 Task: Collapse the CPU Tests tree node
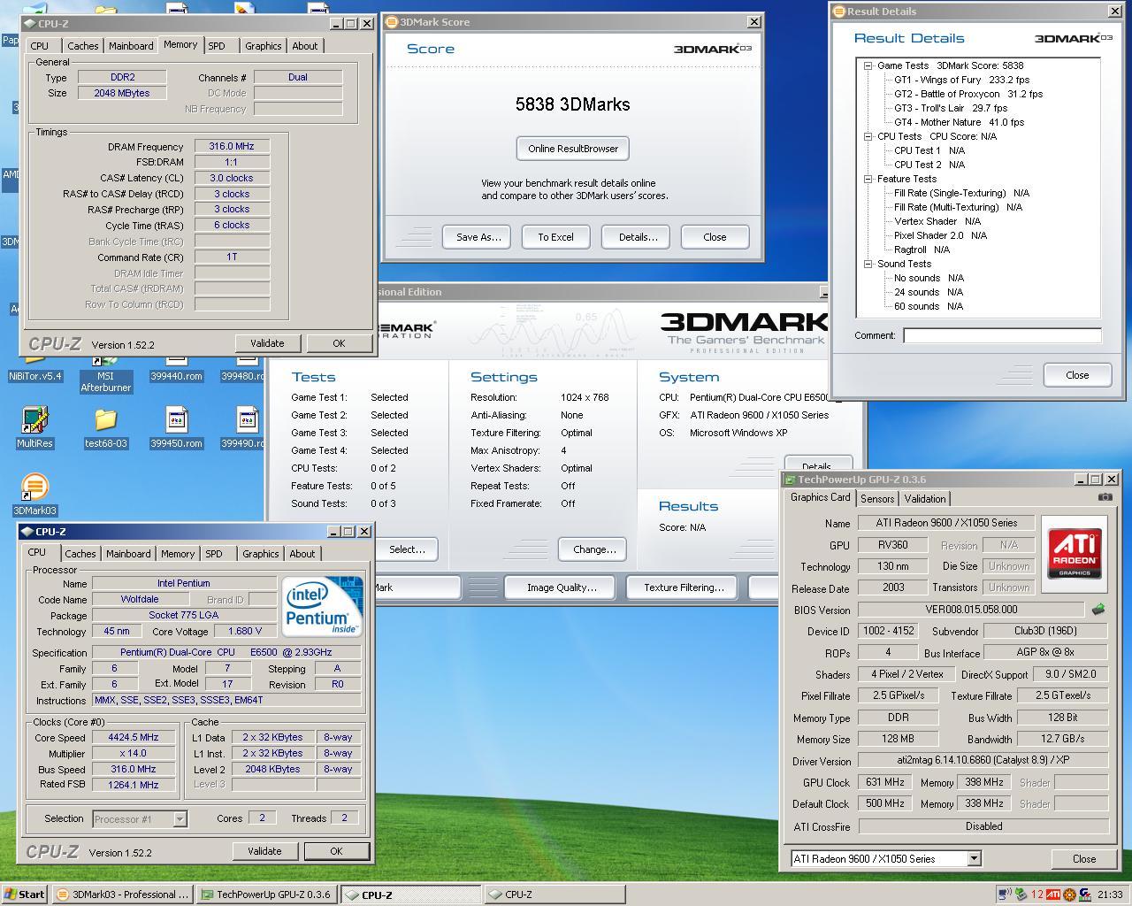tap(868, 136)
